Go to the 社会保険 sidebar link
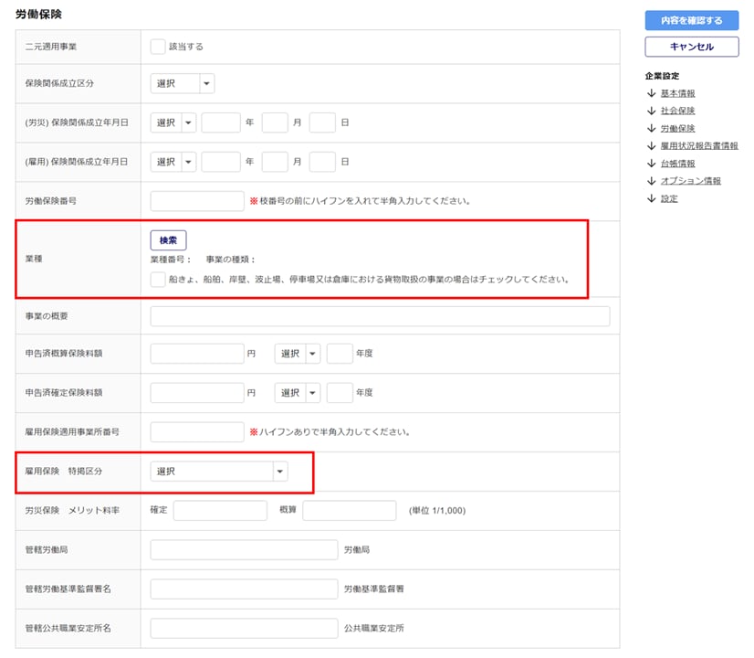Image resolution: width=754 pixels, height=658 pixels. point(677,111)
